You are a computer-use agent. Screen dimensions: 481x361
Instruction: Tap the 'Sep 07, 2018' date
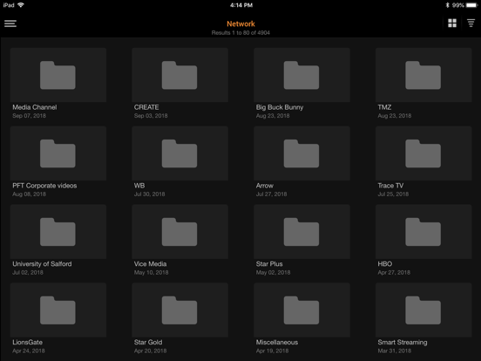click(x=29, y=116)
